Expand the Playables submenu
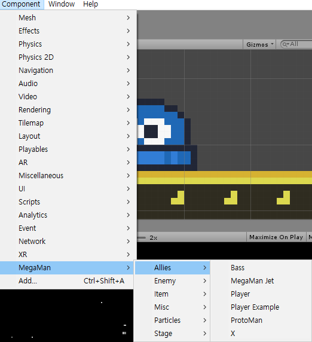 (68, 149)
